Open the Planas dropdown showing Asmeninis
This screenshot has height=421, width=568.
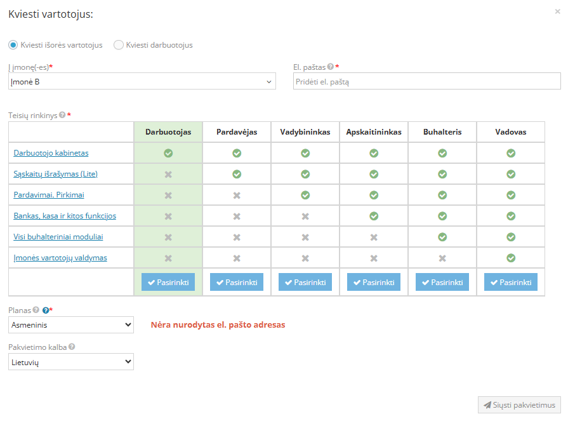pyautogui.click(x=71, y=325)
